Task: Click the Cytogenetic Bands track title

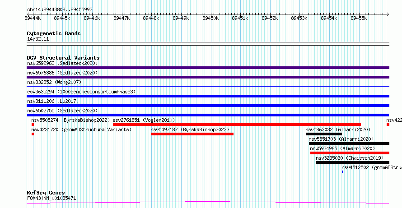Action: pyautogui.click(x=54, y=33)
